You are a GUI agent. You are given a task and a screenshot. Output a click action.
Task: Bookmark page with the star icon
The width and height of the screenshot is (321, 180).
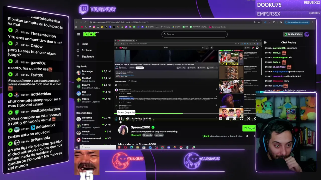pos(259,22)
